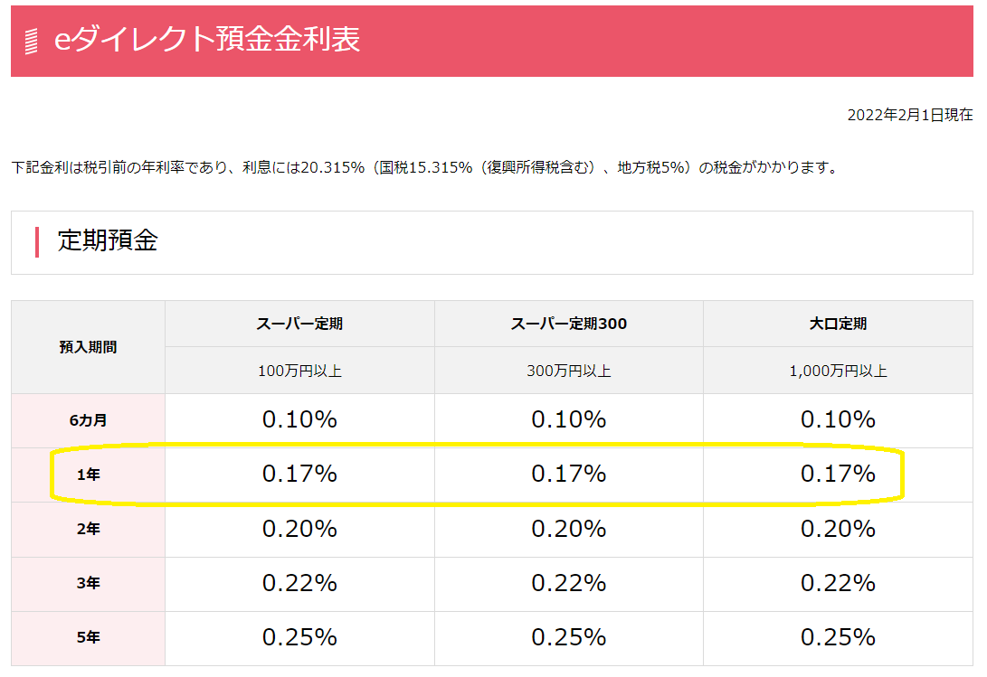987x677 pixels.
Task: Click the 100万円以上 subheader cell
Action: 299,371
